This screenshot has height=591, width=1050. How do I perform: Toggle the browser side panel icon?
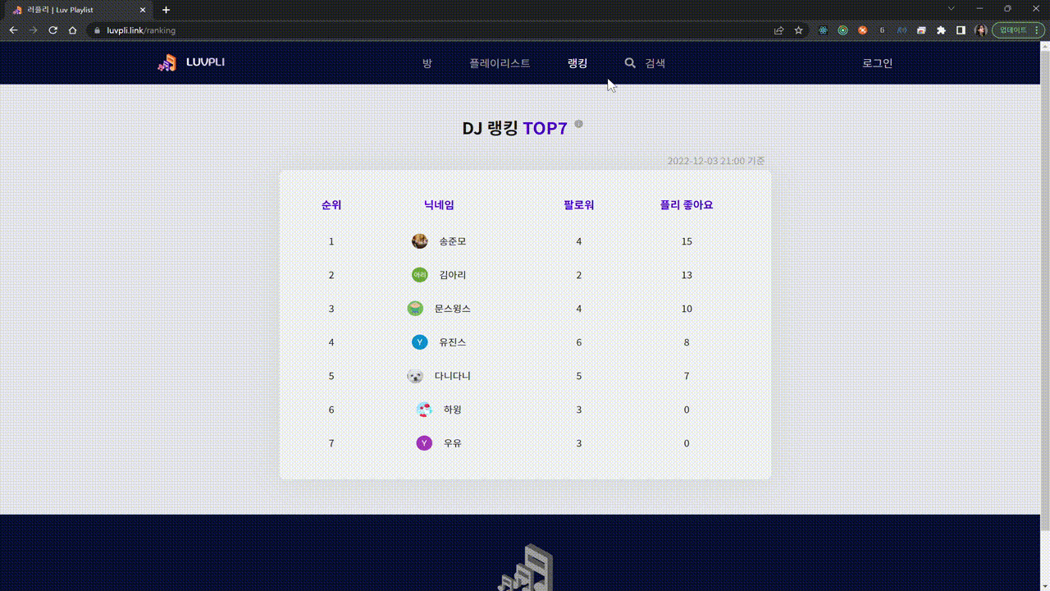click(x=961, y=30)
